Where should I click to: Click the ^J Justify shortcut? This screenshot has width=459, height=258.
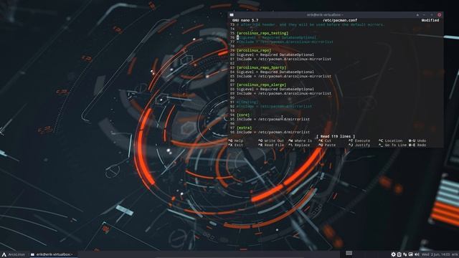tap(359, 145)
